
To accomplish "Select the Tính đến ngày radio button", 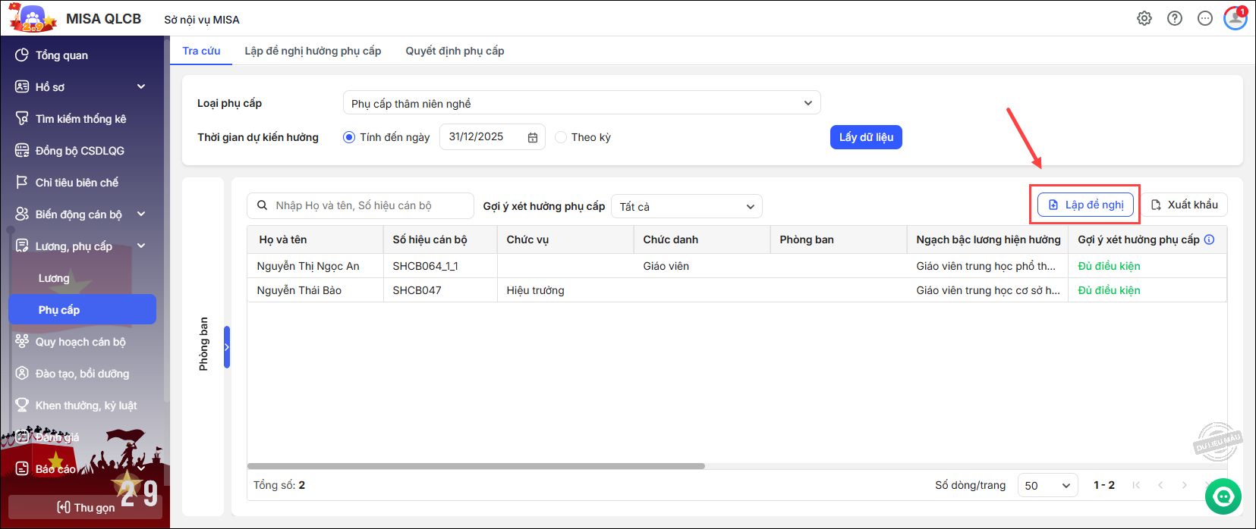I will point(349,137).
